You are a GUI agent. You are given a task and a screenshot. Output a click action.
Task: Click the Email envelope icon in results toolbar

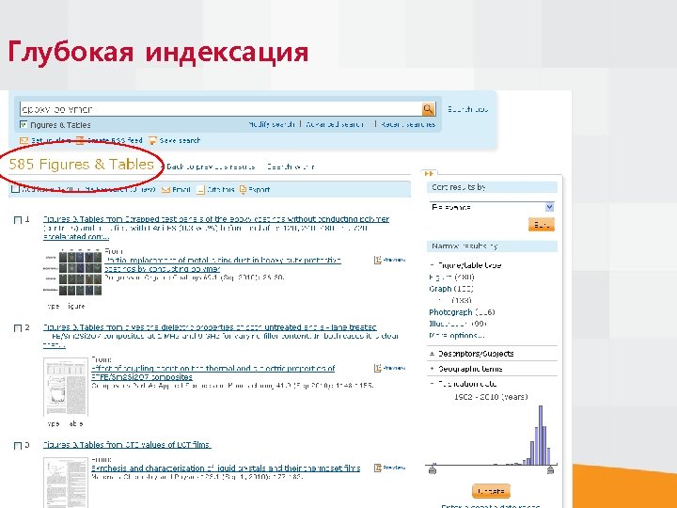pyautogui.click(x=165, y=190)
